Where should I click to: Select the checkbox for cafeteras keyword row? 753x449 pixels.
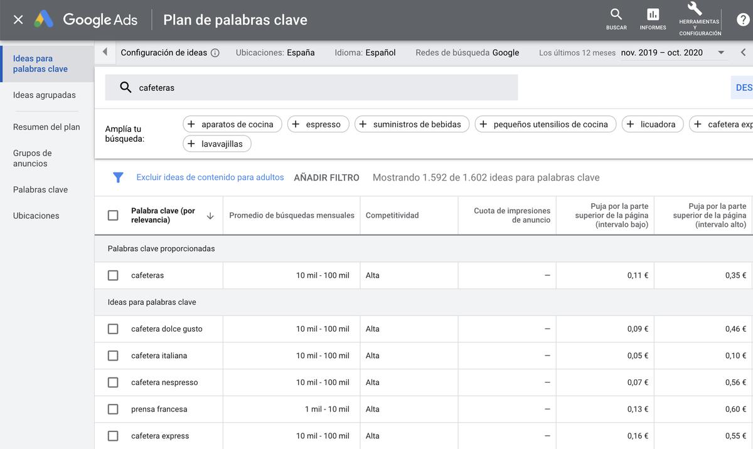pos(113,275)
